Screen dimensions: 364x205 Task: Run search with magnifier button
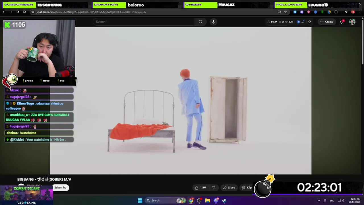pos(200,22)
